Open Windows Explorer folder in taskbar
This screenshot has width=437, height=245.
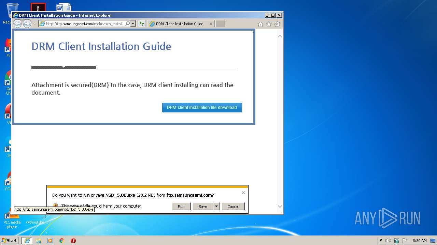[39, 241]
